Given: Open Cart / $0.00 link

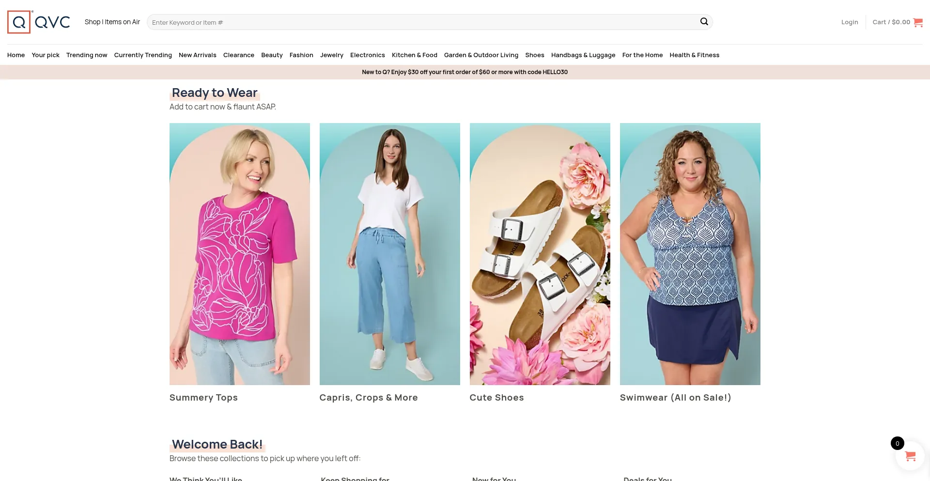Looking at the screenshot, I should pos(891,22).
